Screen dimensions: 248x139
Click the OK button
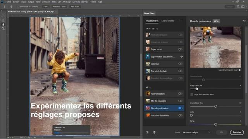[x=222, y=132]
